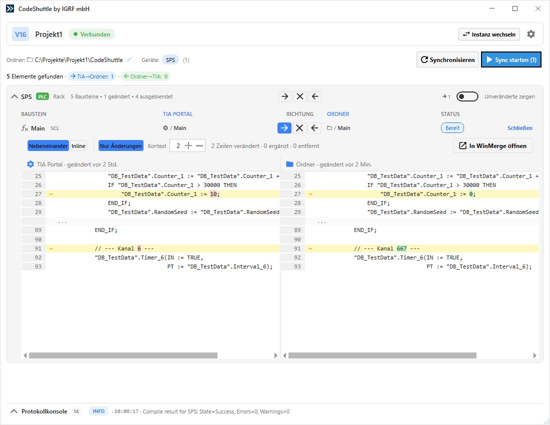Viewport: 550px width, 425px height.
Task: Expand the Protokollkonsole panel
Action: (14, 411)
